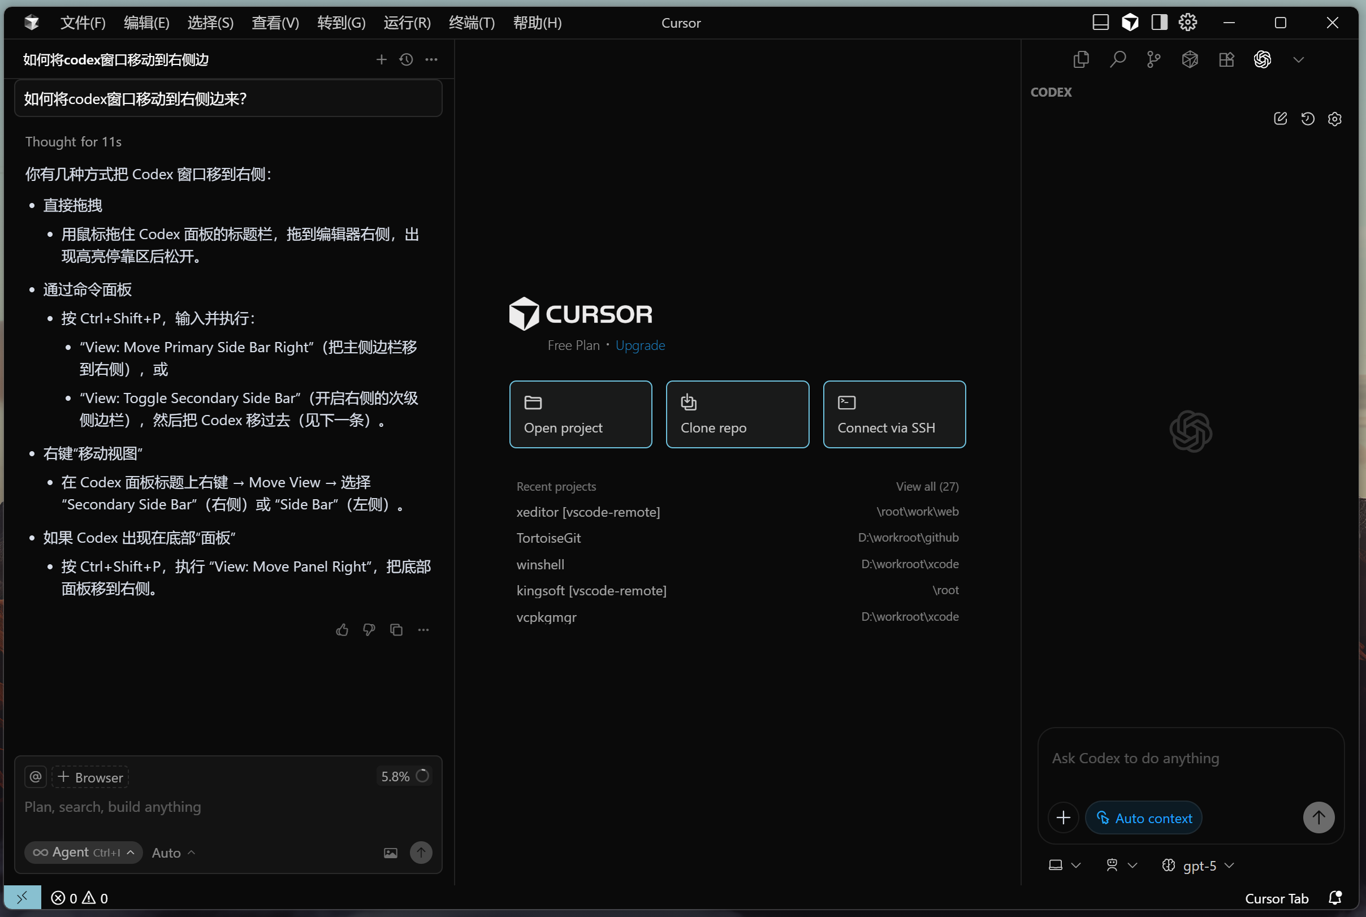This screenshot has height=917, width=1366.
Task: Toggle the bottom panel layout icon
Action: [1100, 22]
